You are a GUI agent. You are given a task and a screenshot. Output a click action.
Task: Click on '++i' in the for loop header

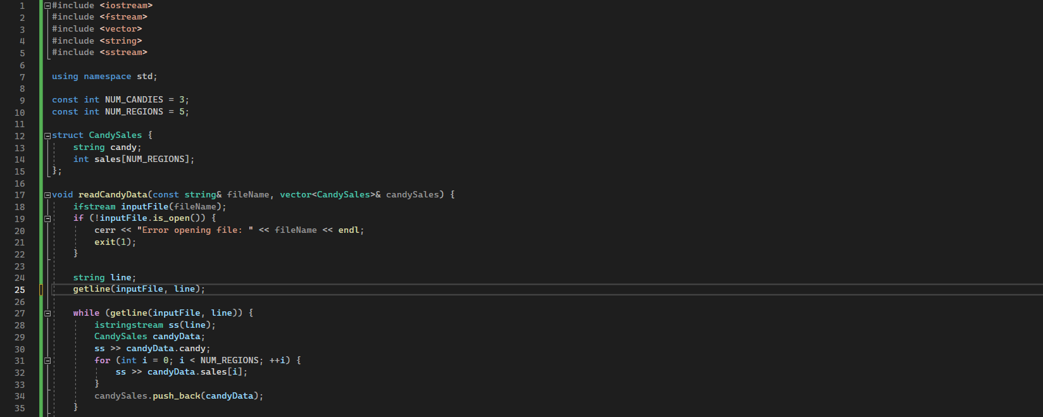coord(277,361)
